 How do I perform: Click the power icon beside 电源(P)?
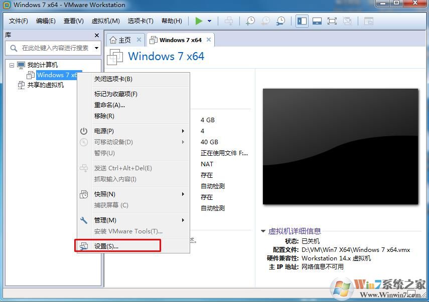tap(84, 131)
